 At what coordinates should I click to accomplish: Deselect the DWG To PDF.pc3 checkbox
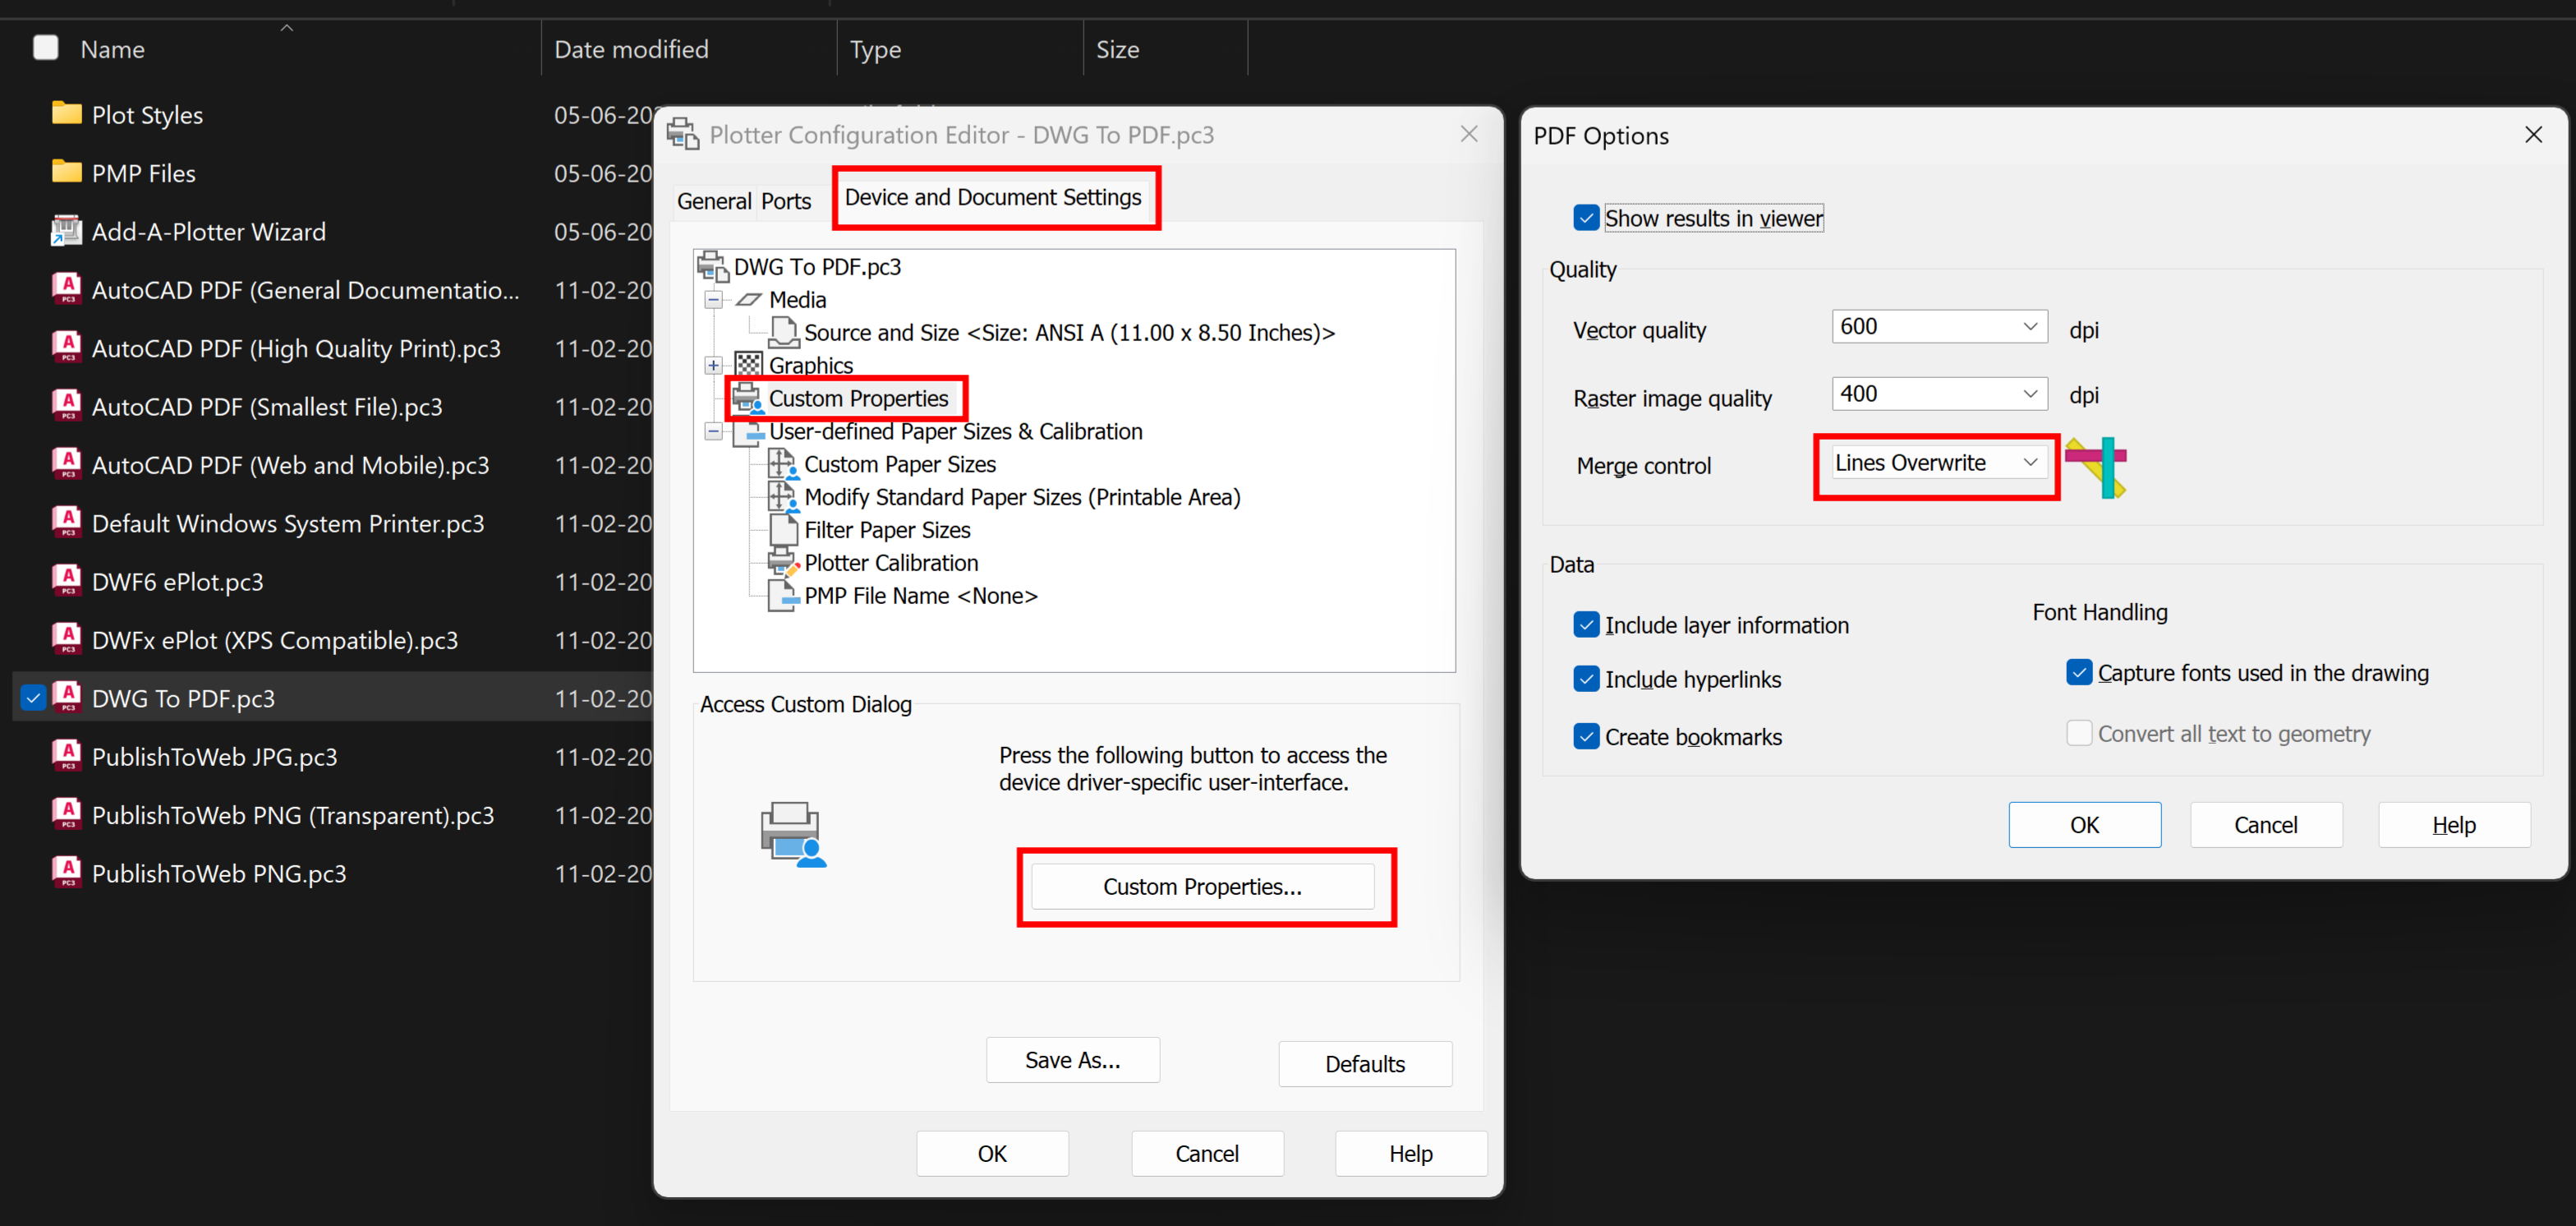coord(32,698)
